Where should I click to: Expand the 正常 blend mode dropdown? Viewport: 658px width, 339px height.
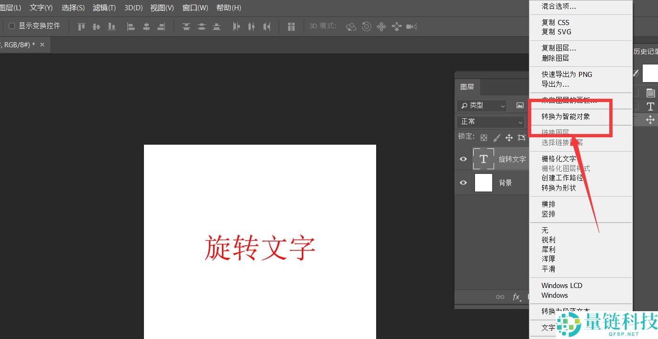tap(490, 122)
